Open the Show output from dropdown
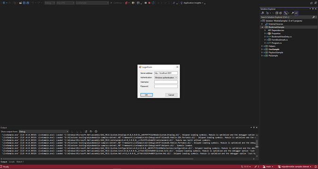This screenshot has width=318, height=169. pos(44,132)
